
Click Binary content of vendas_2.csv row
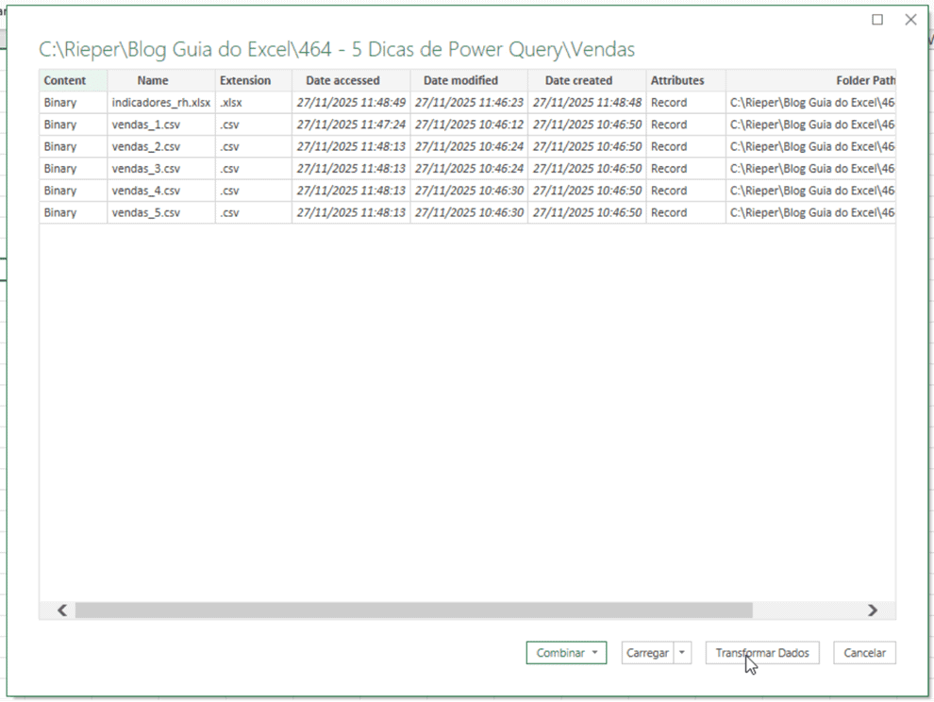point(60,146)
